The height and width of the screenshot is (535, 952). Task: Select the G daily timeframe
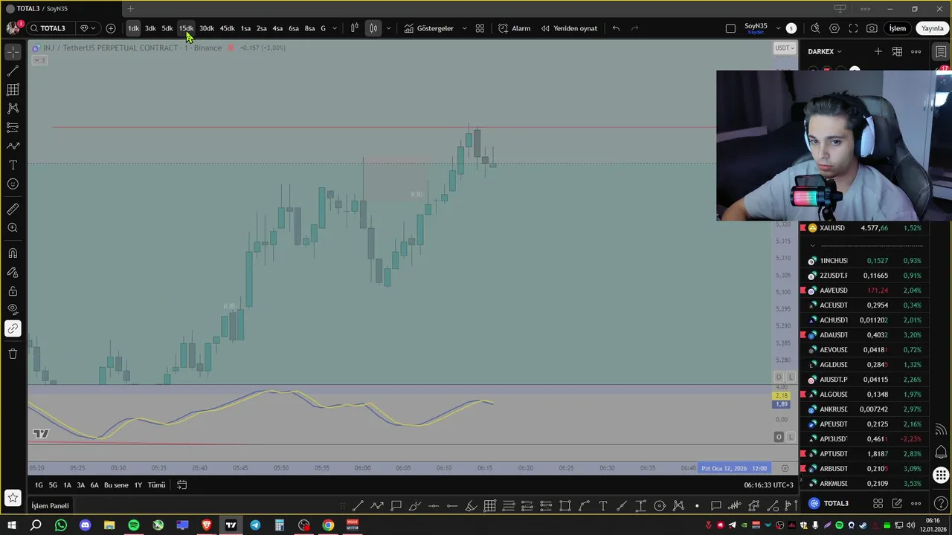[x=323, y=28]
